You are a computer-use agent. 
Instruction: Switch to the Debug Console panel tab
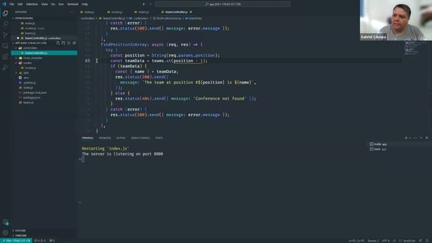pyautogui.click(x=140, y=138)
